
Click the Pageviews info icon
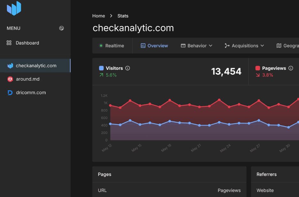(x=291, y=68)
